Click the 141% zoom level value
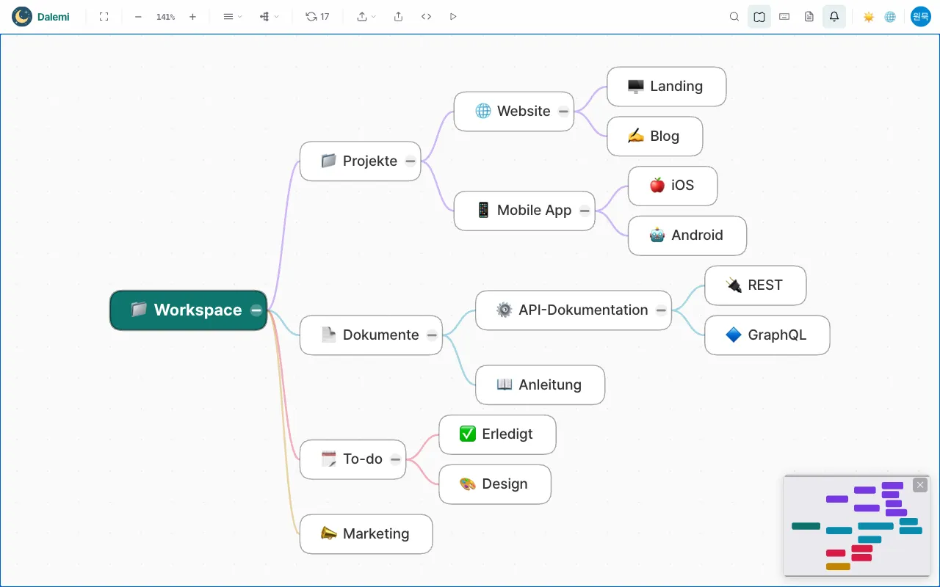This screenshot has height=587, width=940. click(165, 16)
